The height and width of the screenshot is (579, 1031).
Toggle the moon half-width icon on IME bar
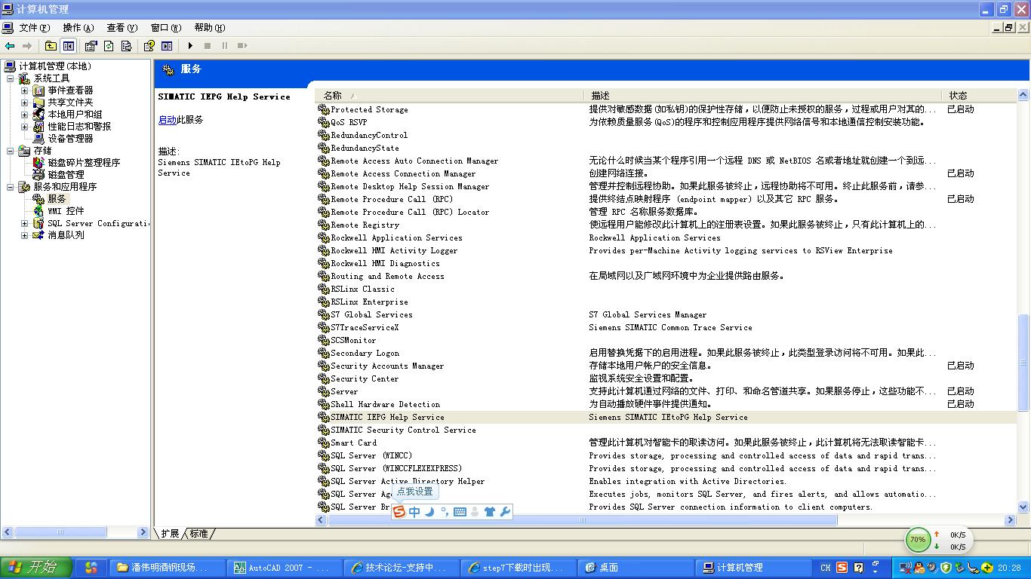click(x=429, y=512)
